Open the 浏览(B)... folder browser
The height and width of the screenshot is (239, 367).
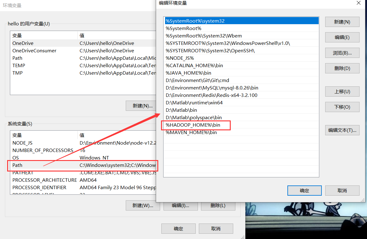click(x=342, y=53)
